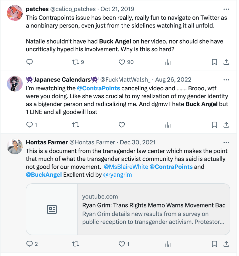Retweet the patches tweet with 9 retweets
Viewport: 239px width, 256px height.
pyautogui.click(x=75, y=62)
